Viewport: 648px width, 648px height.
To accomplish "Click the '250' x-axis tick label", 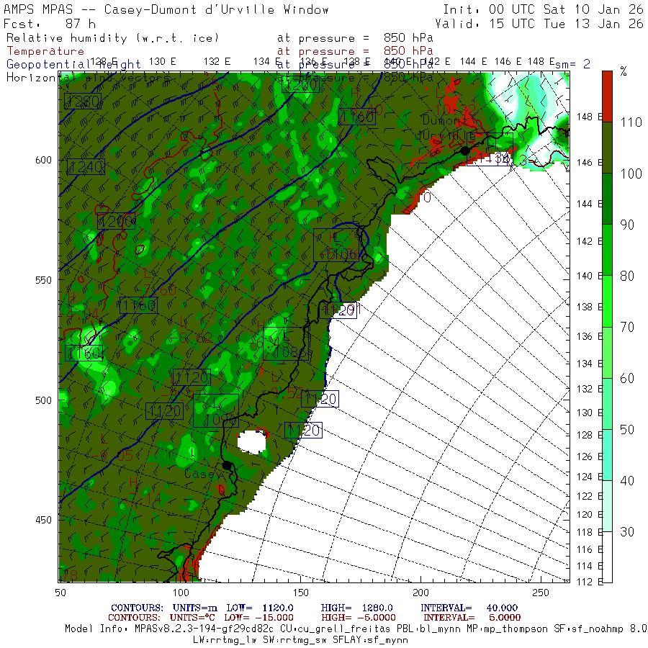I will coord(541,593).
